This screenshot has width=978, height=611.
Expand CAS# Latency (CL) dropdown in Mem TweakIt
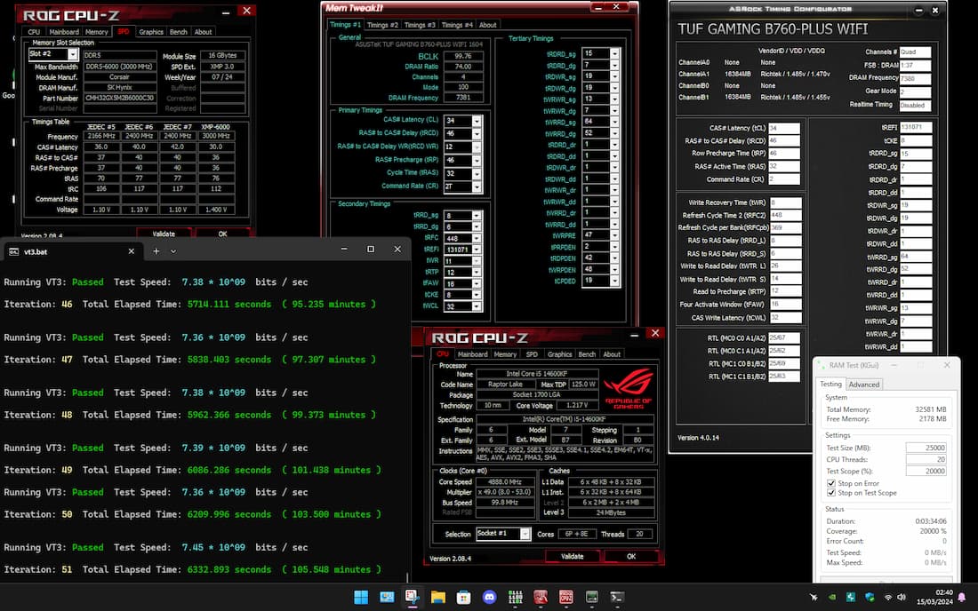click(477, 121)
